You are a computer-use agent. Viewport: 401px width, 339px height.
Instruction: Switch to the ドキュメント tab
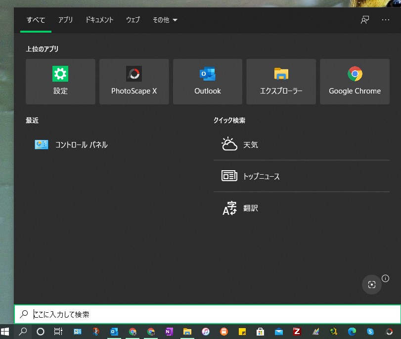pyautogui.click(x=99, y=20)
